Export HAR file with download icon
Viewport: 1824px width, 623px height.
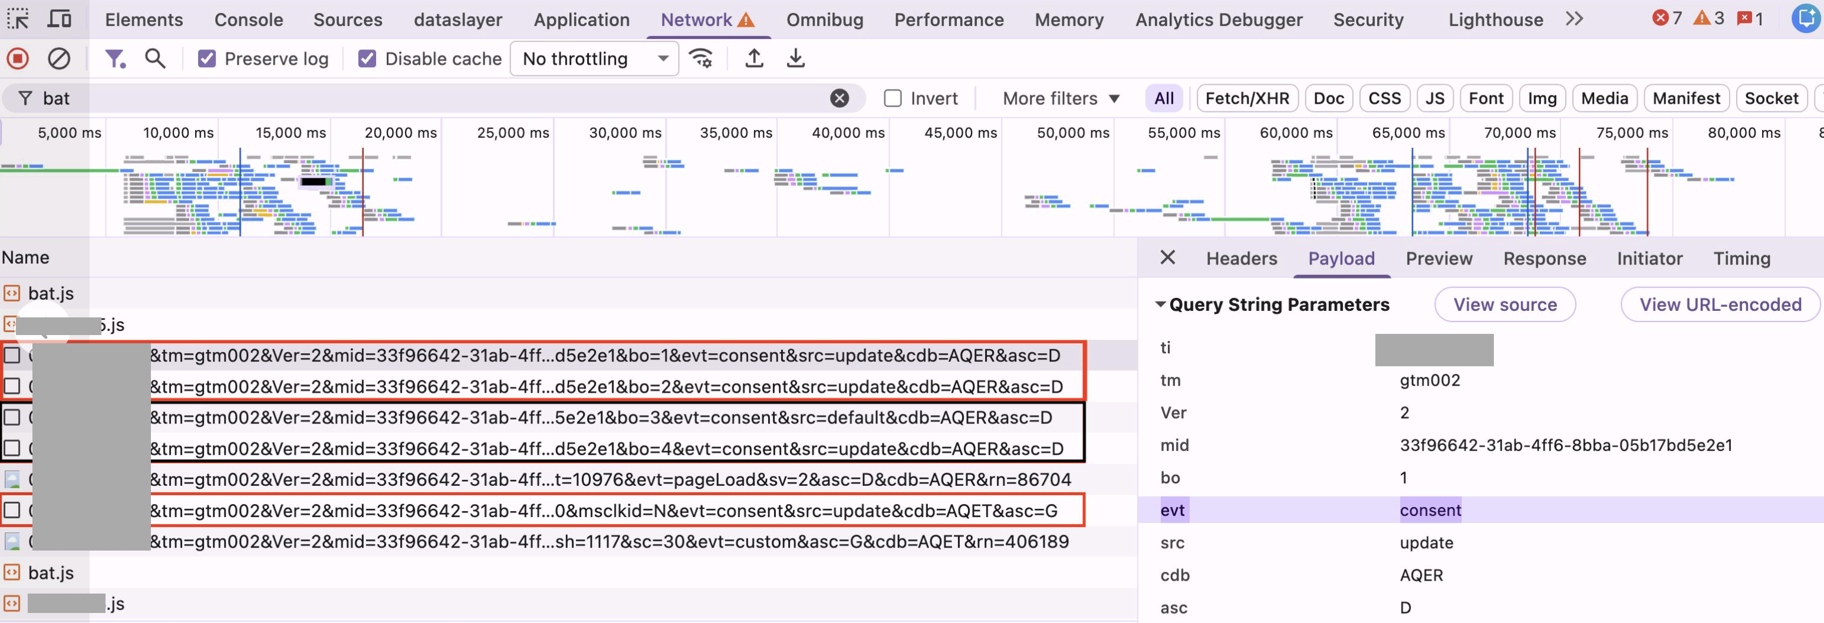tap(796, 58)
